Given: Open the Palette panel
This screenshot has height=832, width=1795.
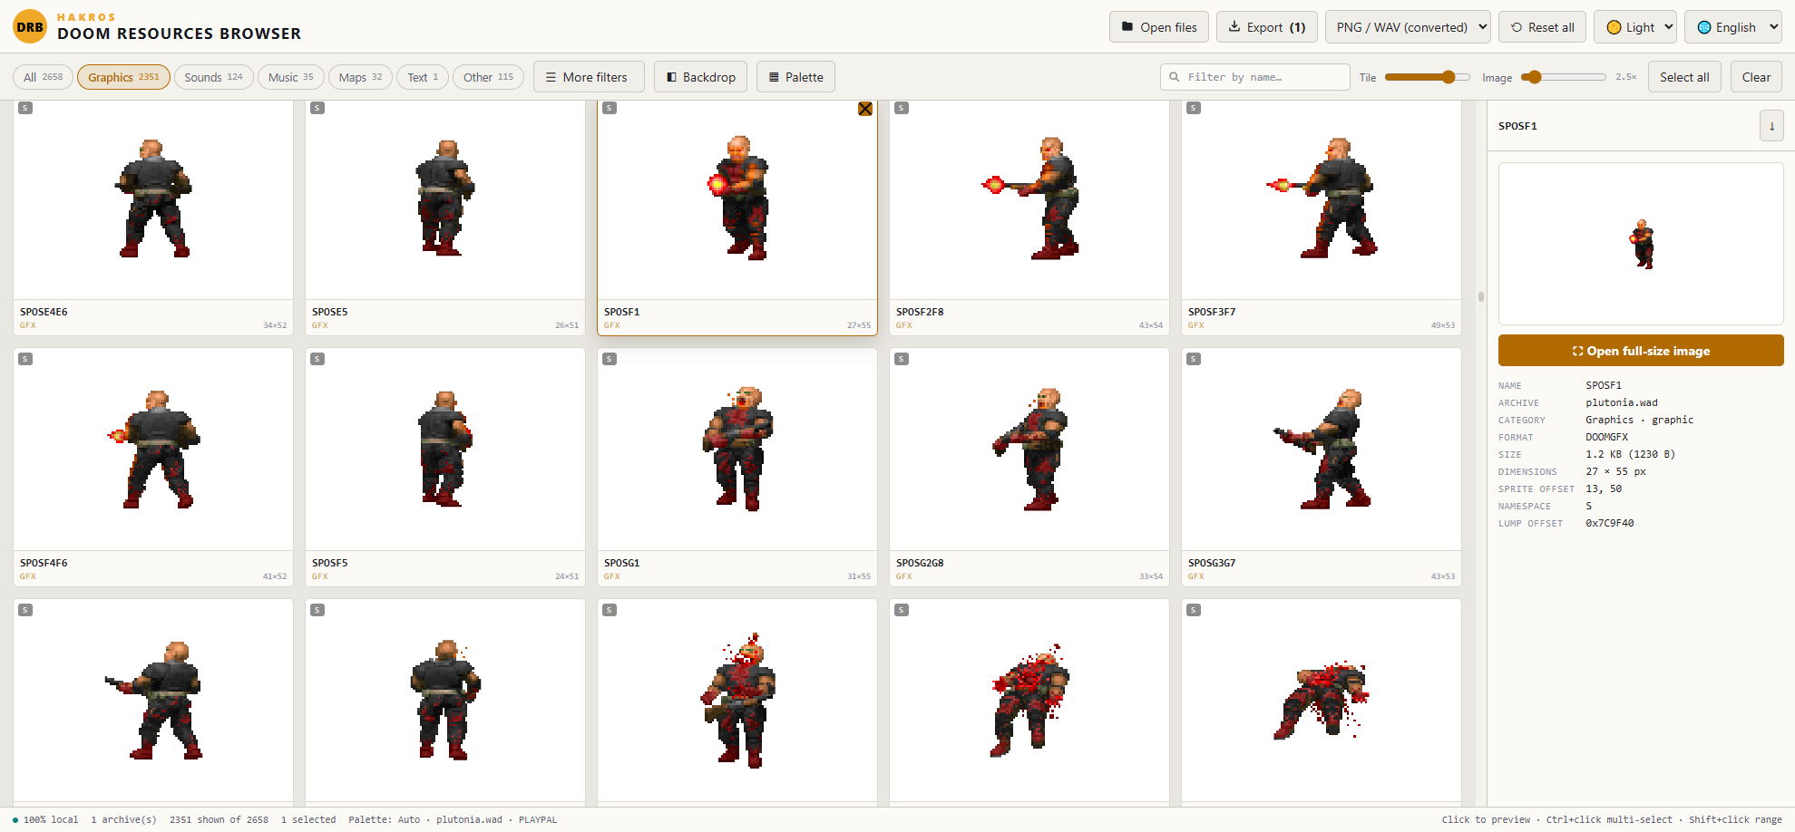Looking at the screenshot, I should click(x=795, y=77).
